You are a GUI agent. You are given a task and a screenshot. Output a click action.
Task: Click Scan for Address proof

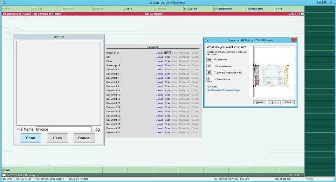[x=167, y=65]
